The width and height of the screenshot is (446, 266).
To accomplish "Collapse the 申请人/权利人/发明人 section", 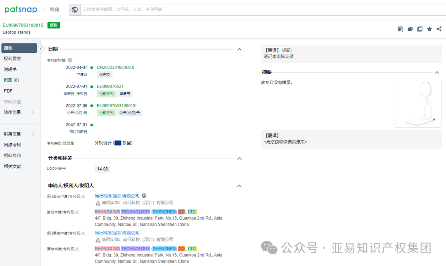I will [x=240, y=186].
